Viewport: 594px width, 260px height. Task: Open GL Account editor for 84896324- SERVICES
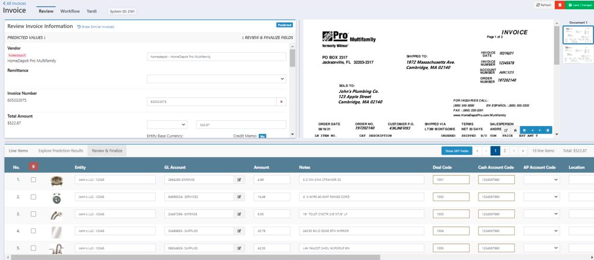point(239,197)
